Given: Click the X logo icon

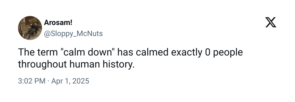Looking at the screenshot, I should [x=271, y=23].
